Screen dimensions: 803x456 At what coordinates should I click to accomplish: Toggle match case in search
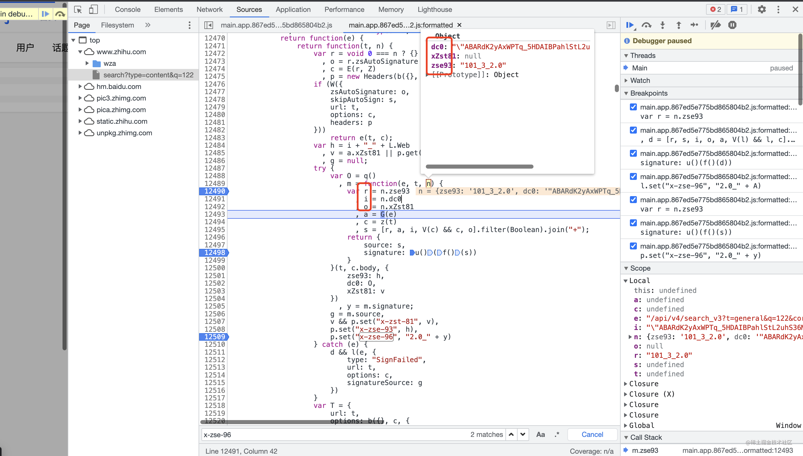pyautogui.click(x=540, y=434)
